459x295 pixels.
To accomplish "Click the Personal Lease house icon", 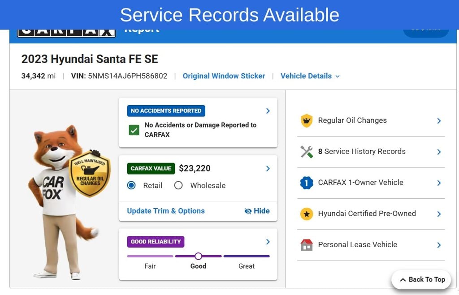I will point(307,245).
